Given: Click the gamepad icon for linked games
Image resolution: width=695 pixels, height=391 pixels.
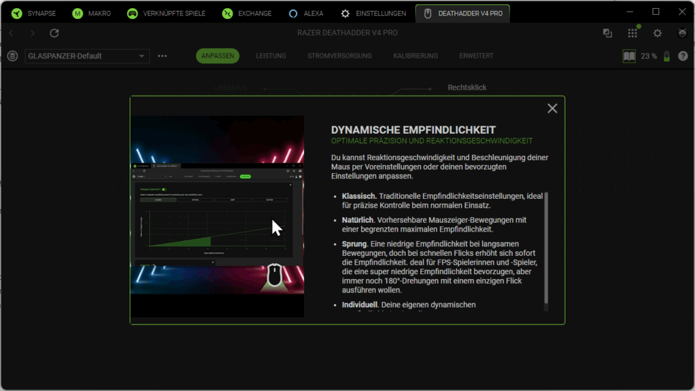Looking at the screenshot, I should 132,14.
